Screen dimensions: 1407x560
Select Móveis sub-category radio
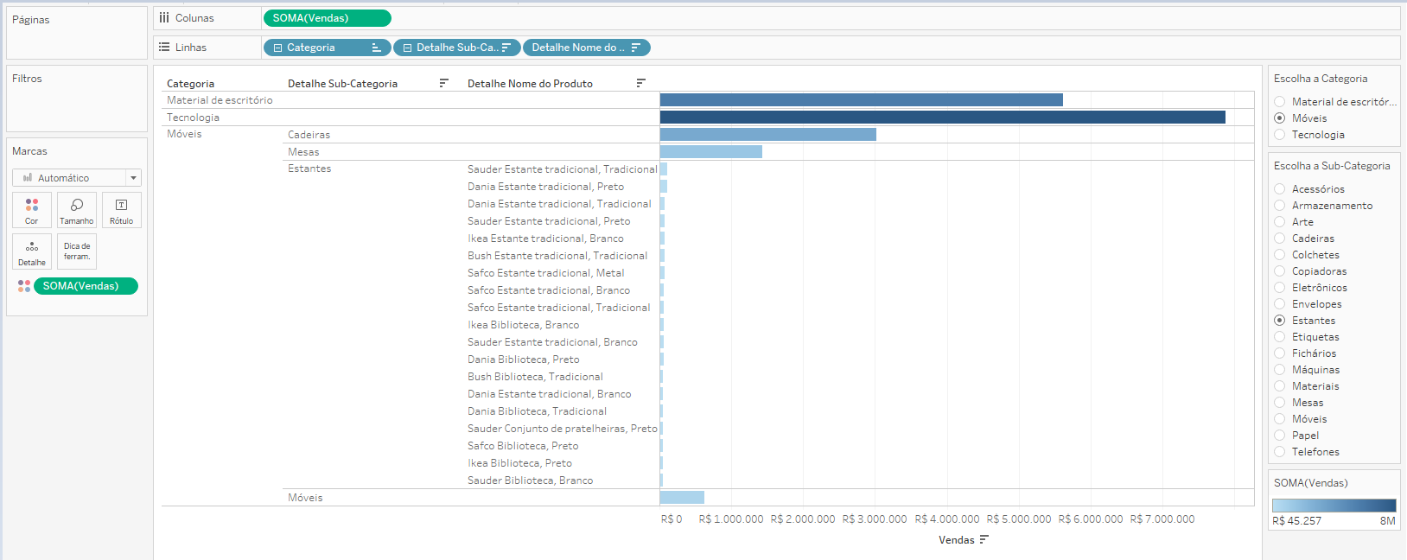click(1280, 419)
